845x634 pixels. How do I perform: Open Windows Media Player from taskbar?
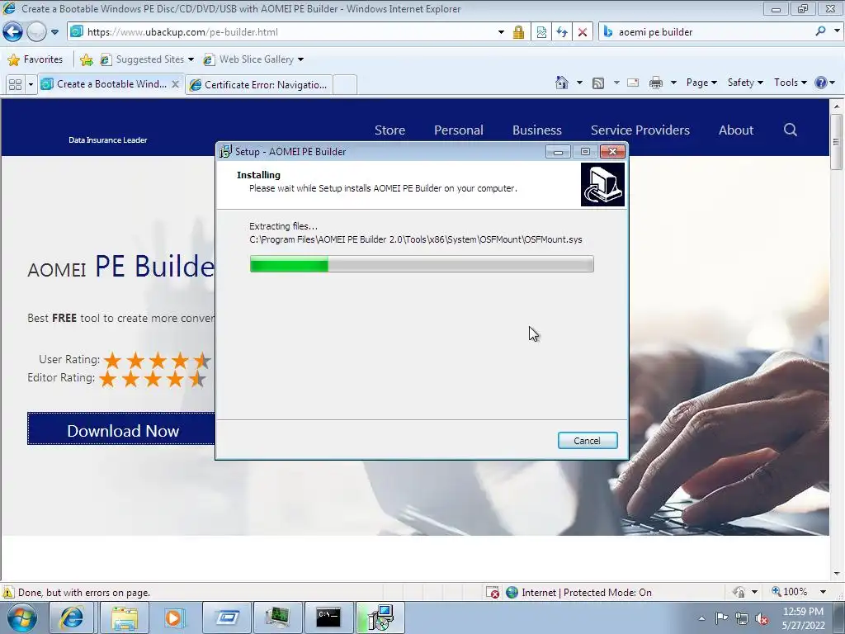coord(174,617)
